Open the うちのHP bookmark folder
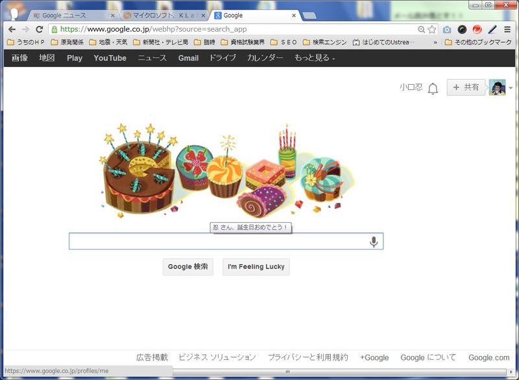 click(26, 42)
